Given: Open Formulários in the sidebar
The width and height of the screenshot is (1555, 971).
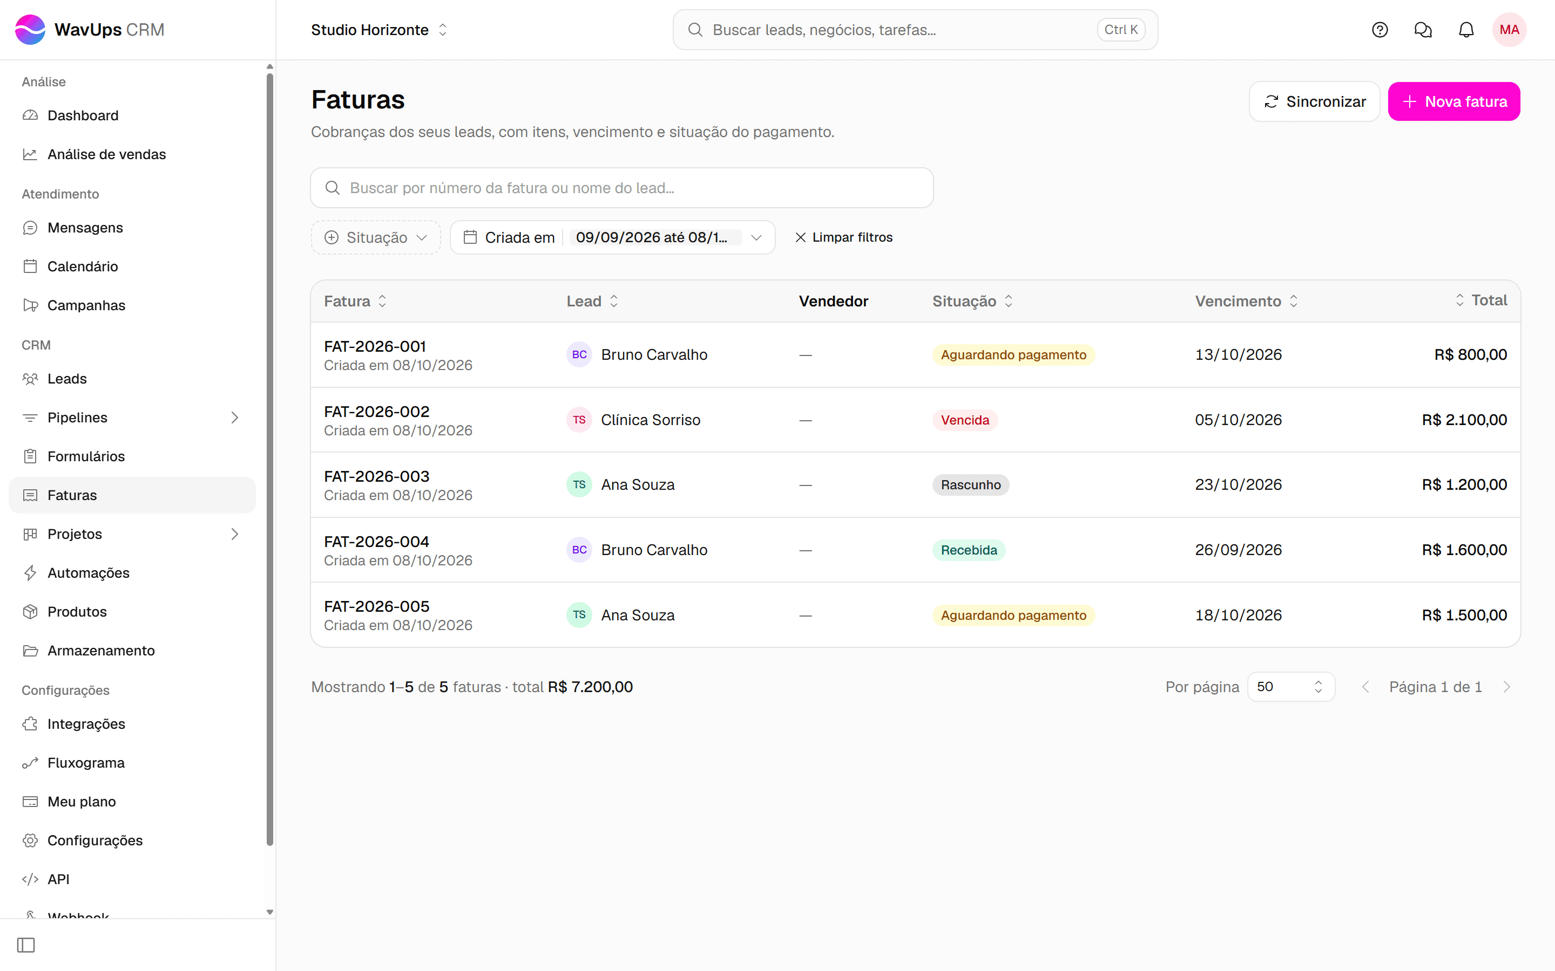Looking at the screenshot, I should pyautogui.click(x=132, y=456).
